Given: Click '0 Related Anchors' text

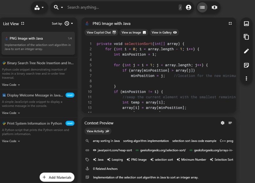Looking at the screenshot, I should point(105,169).
